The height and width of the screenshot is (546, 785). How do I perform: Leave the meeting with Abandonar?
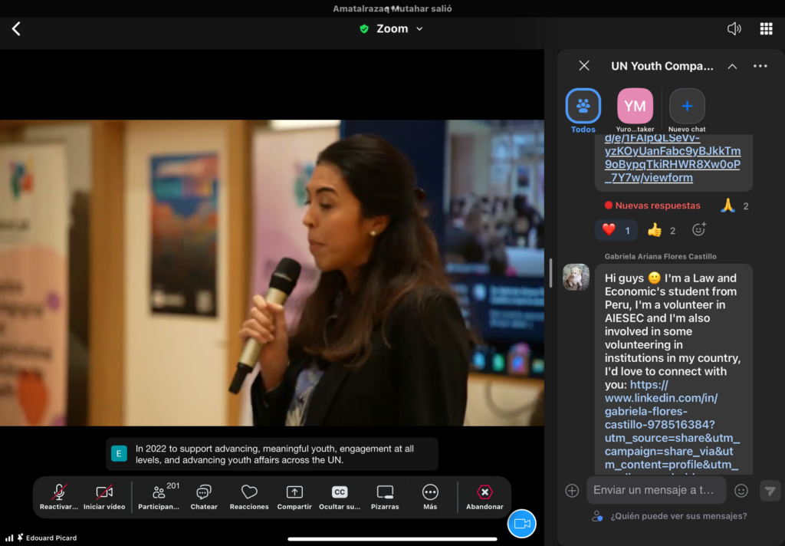point(484,496)
